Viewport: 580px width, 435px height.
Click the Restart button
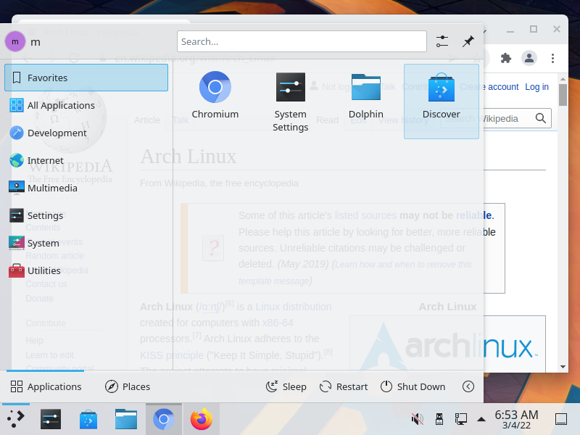(344, 386)
